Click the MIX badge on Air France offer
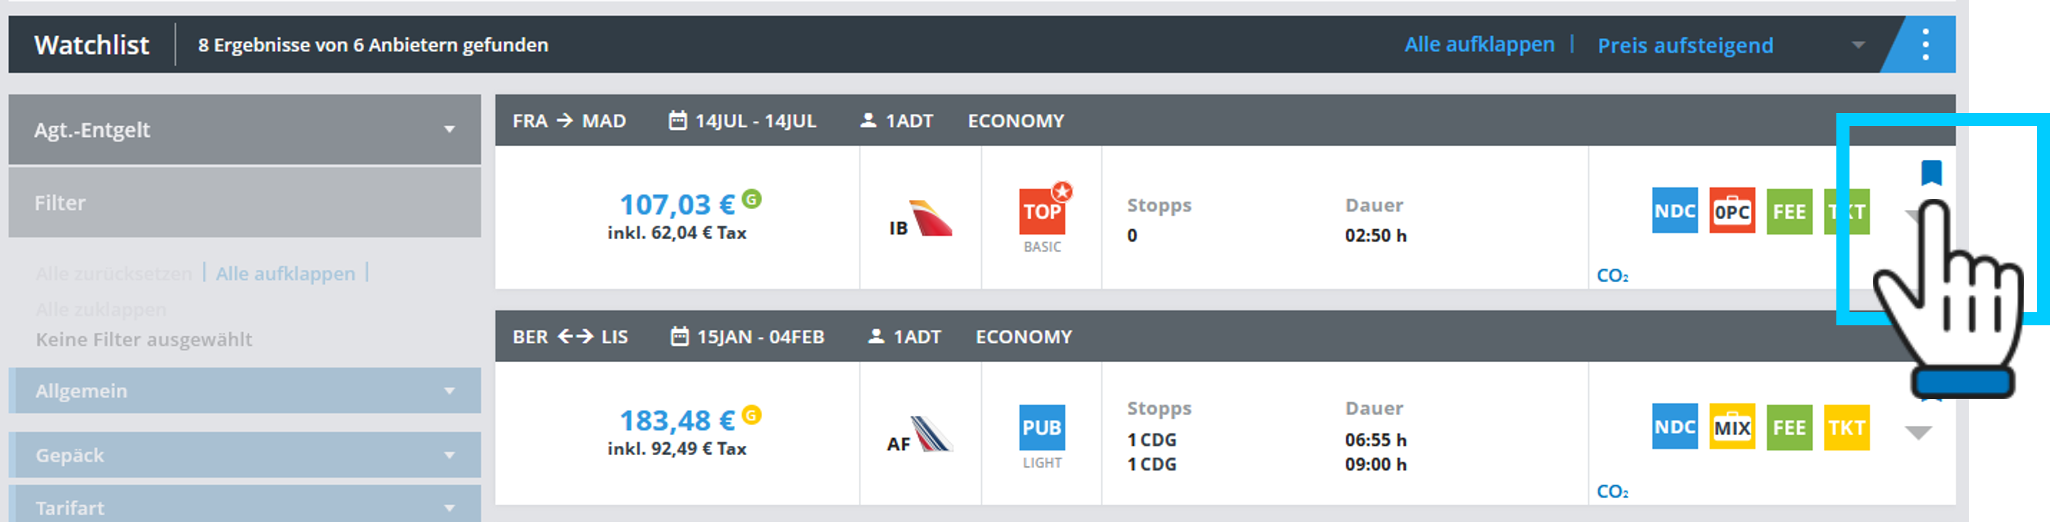The width and height of the screenshot is (2050, 522). point(1731,427)
